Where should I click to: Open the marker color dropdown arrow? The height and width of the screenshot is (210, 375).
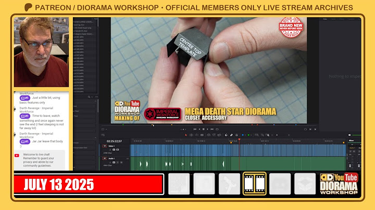pyautogui.click(x=252, y=135)
